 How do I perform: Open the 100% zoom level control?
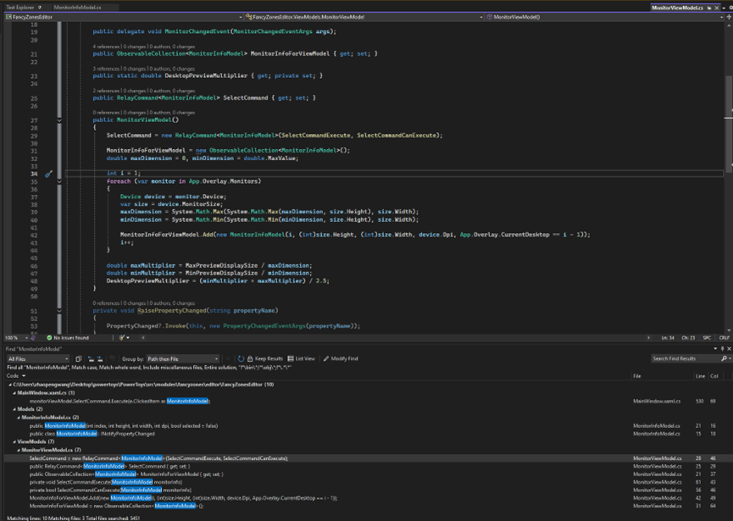click(14, 337)
